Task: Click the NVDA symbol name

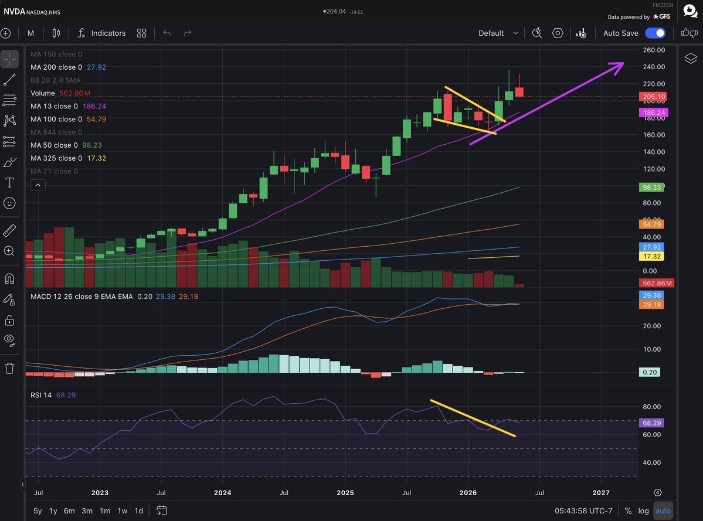Action: [x=14, y=12]
